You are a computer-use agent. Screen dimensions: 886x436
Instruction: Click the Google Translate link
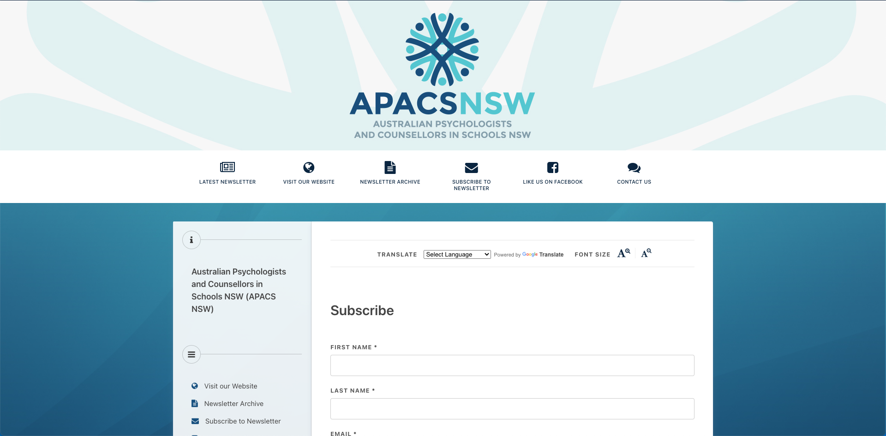(543, 255)
